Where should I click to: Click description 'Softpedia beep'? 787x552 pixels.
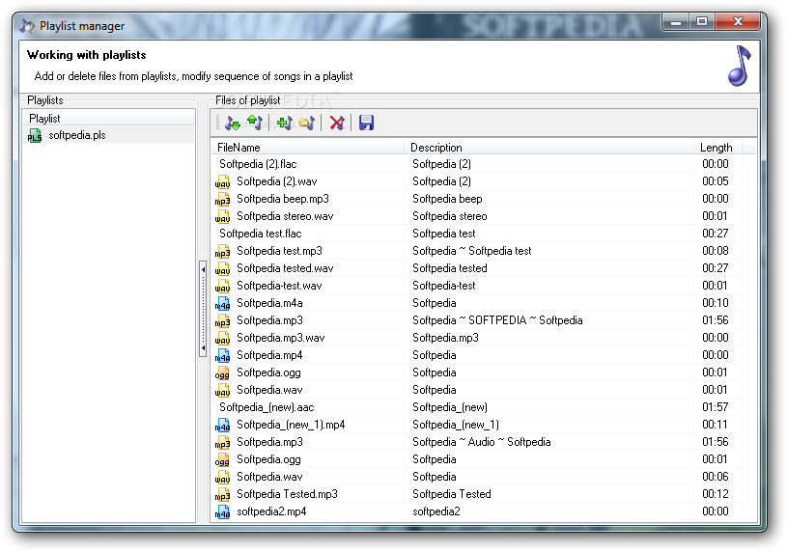tap(447, 199)
